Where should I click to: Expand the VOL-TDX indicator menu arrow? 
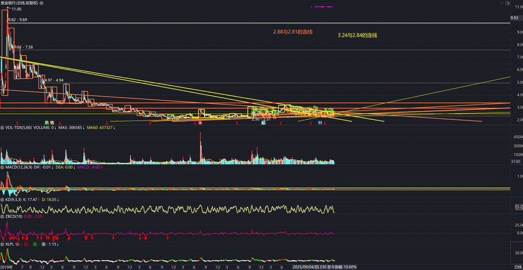pos(2,127)
